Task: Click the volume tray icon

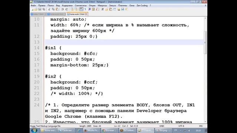Action: [x=189, y=130]
